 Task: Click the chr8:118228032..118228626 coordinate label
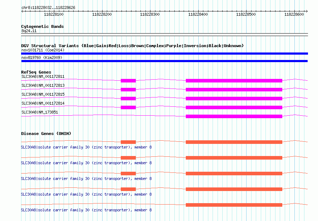pos(48,7)
